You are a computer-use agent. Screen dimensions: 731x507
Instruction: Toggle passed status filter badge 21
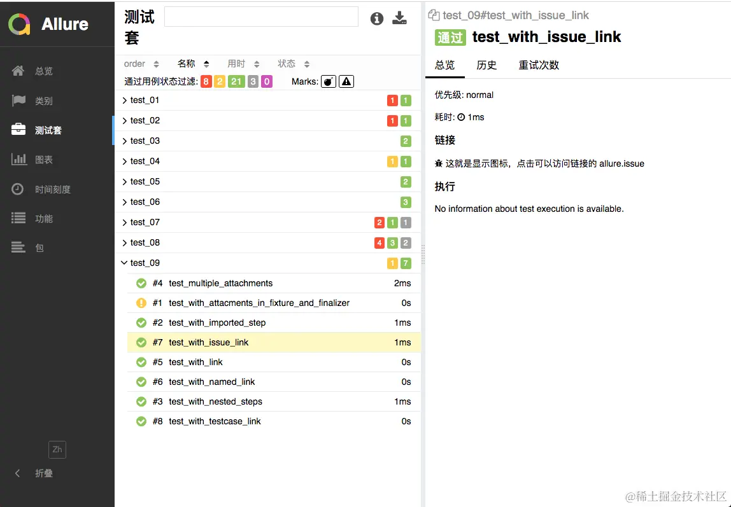click(236, 82)
